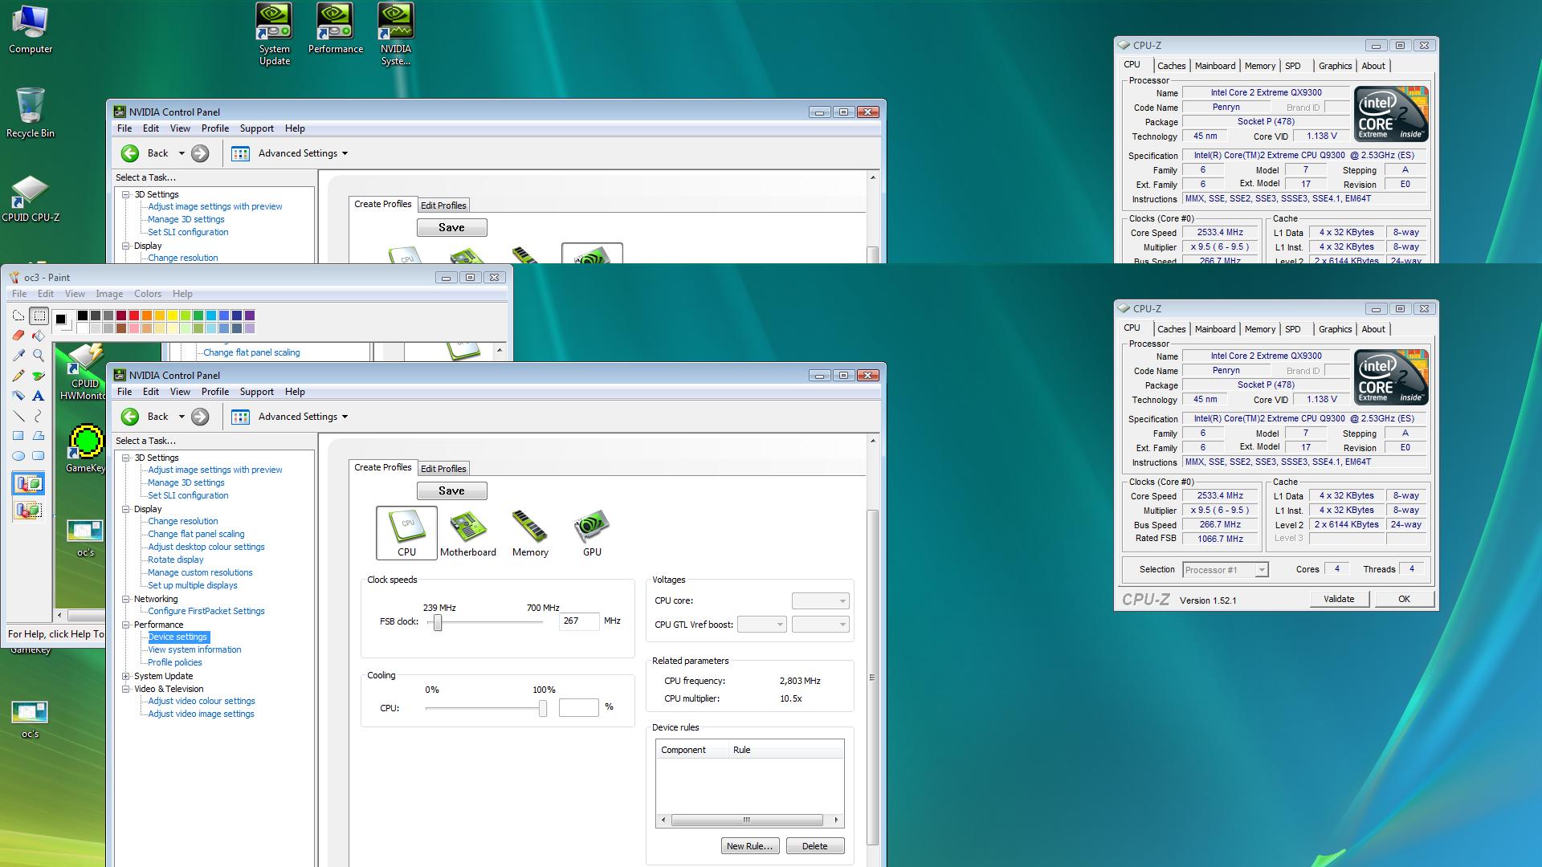Pick the Eraser tool in Paint

click(18, 336)
